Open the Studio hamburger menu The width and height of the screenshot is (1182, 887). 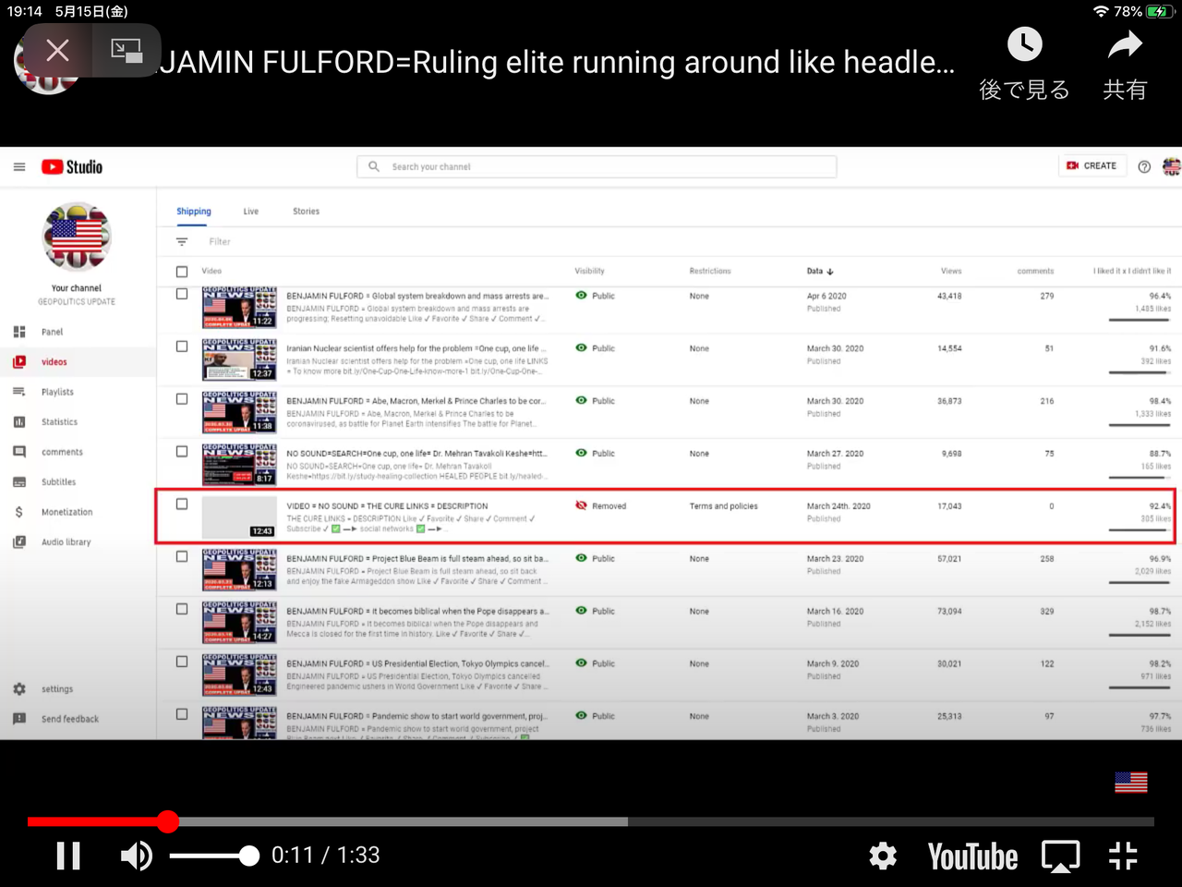coord(19,167)
